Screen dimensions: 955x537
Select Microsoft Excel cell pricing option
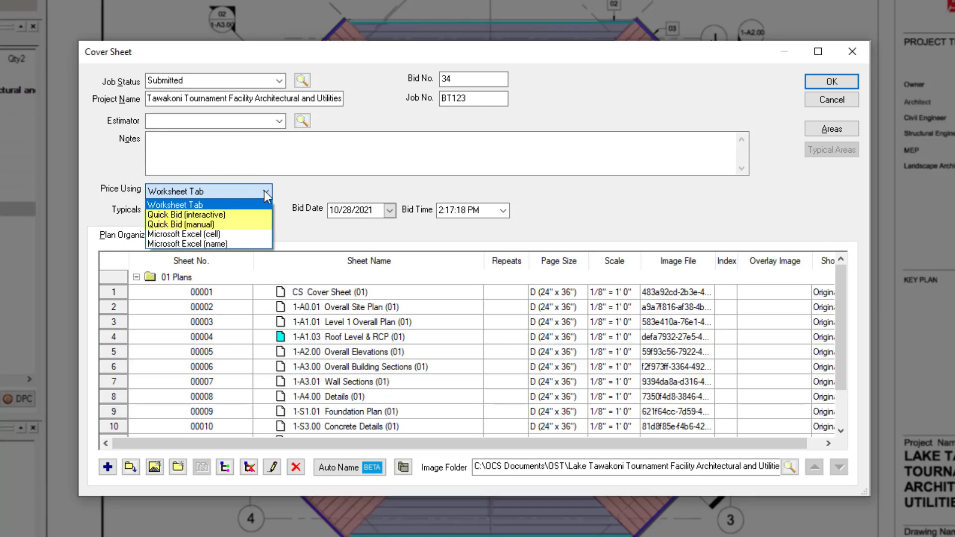tap(184, 234)
